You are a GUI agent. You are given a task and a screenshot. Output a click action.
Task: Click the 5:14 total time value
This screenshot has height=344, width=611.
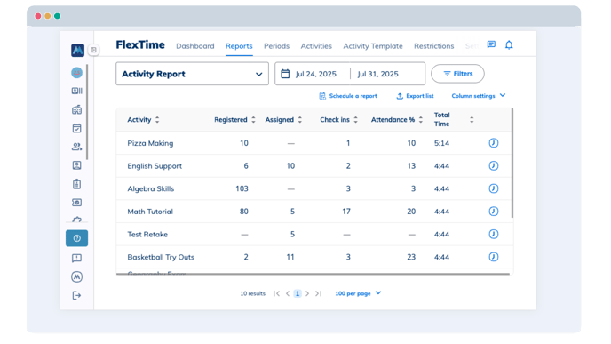(442, 143)
